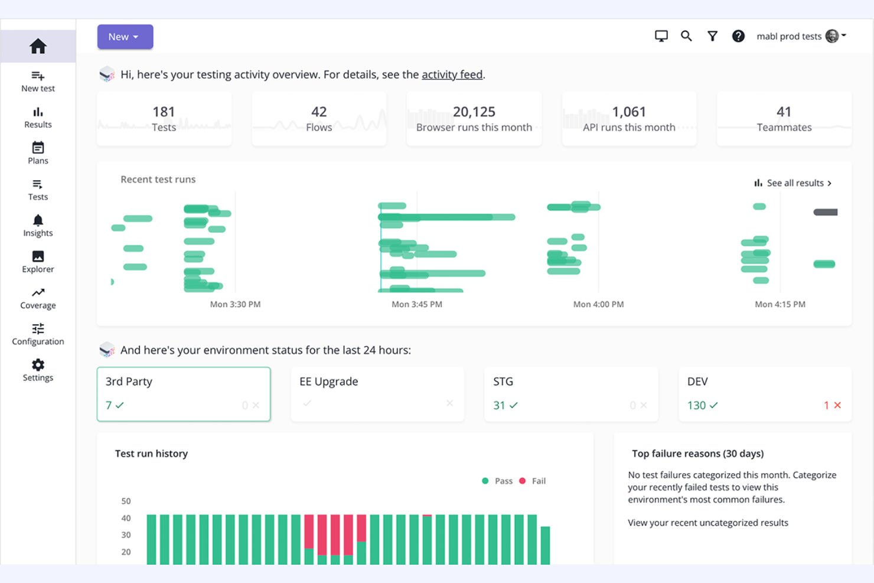This screenshot has width=874, height=583.
Task: Open Coverage with the trend line icon
Action: [x=38, y=292]
